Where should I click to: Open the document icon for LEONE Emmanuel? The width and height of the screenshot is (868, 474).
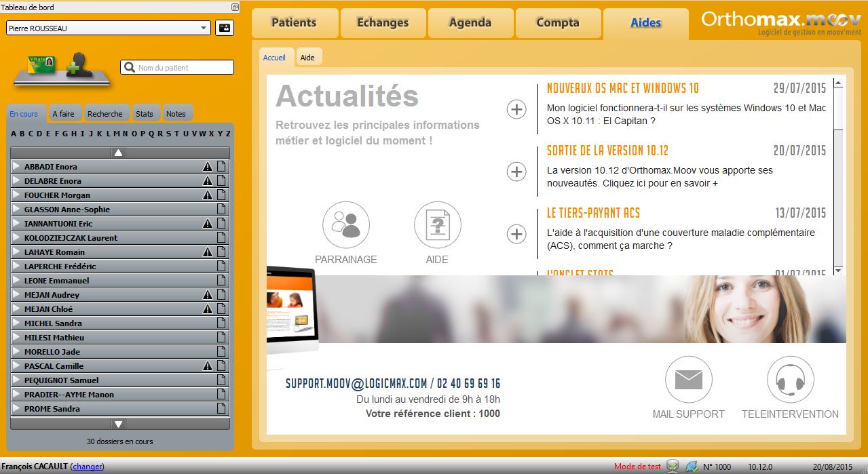(x=221, y=281)
